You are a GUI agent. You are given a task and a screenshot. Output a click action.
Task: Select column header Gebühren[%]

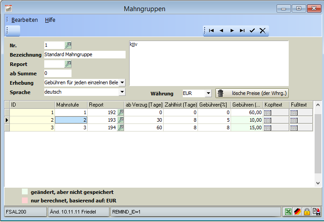[214, 105]
